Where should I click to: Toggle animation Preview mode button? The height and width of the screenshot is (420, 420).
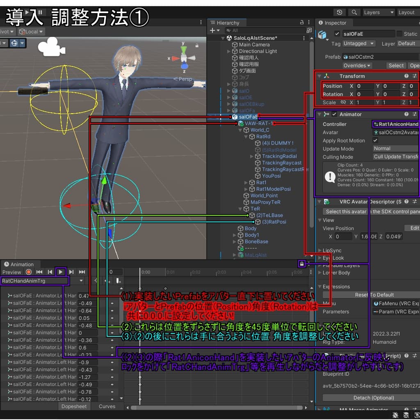pos(12,272)
